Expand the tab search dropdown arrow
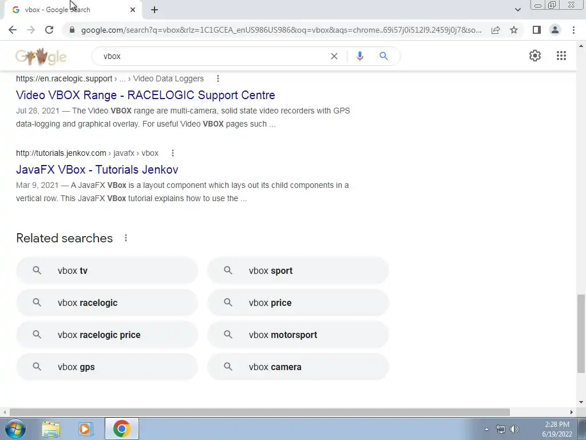This screenshot has width=586, height=440. (517, 10)
